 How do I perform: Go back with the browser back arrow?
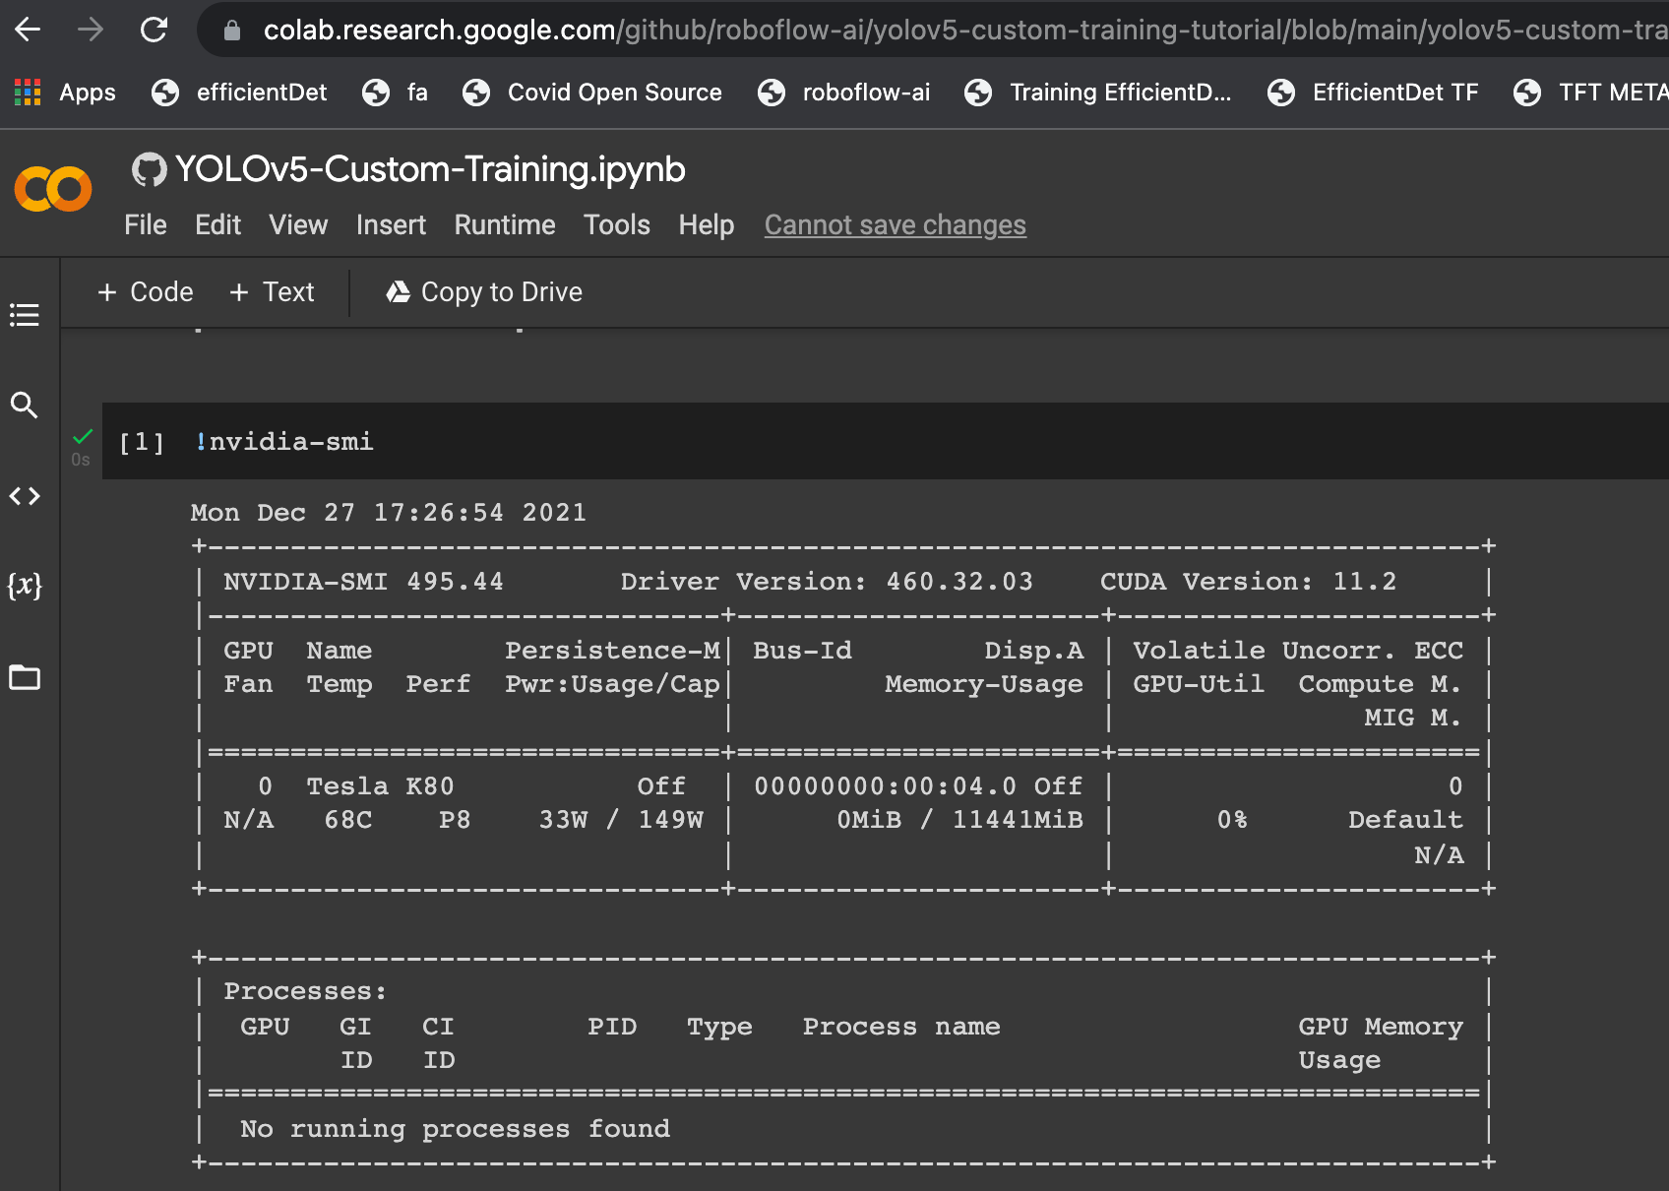click(28, 30)
